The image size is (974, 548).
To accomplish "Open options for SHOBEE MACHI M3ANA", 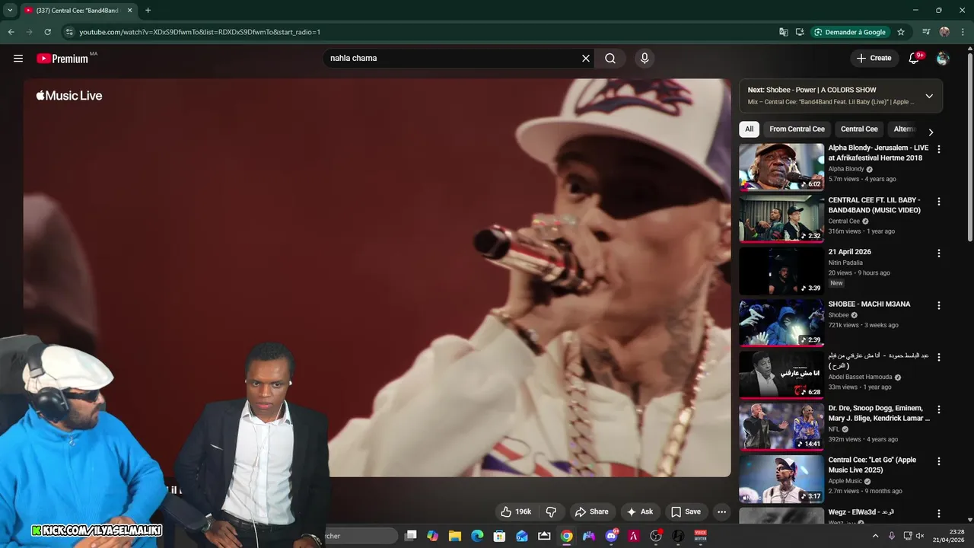I will point(938,305).
